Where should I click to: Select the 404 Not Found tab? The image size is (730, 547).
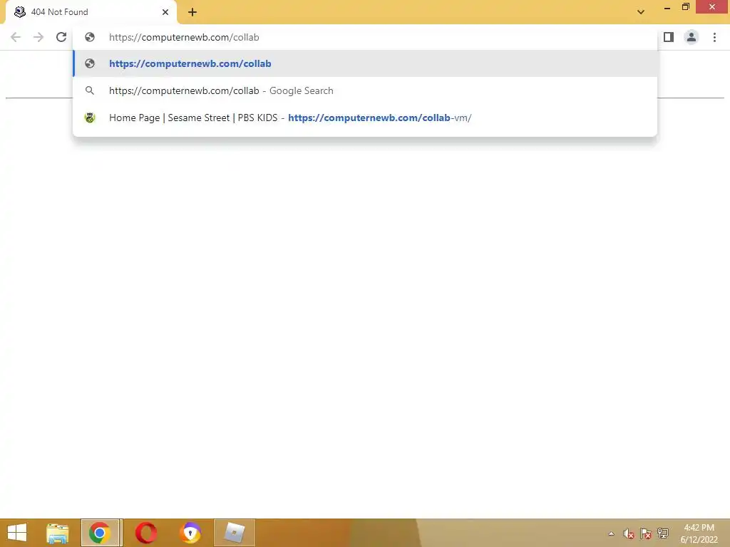point(91,13)
